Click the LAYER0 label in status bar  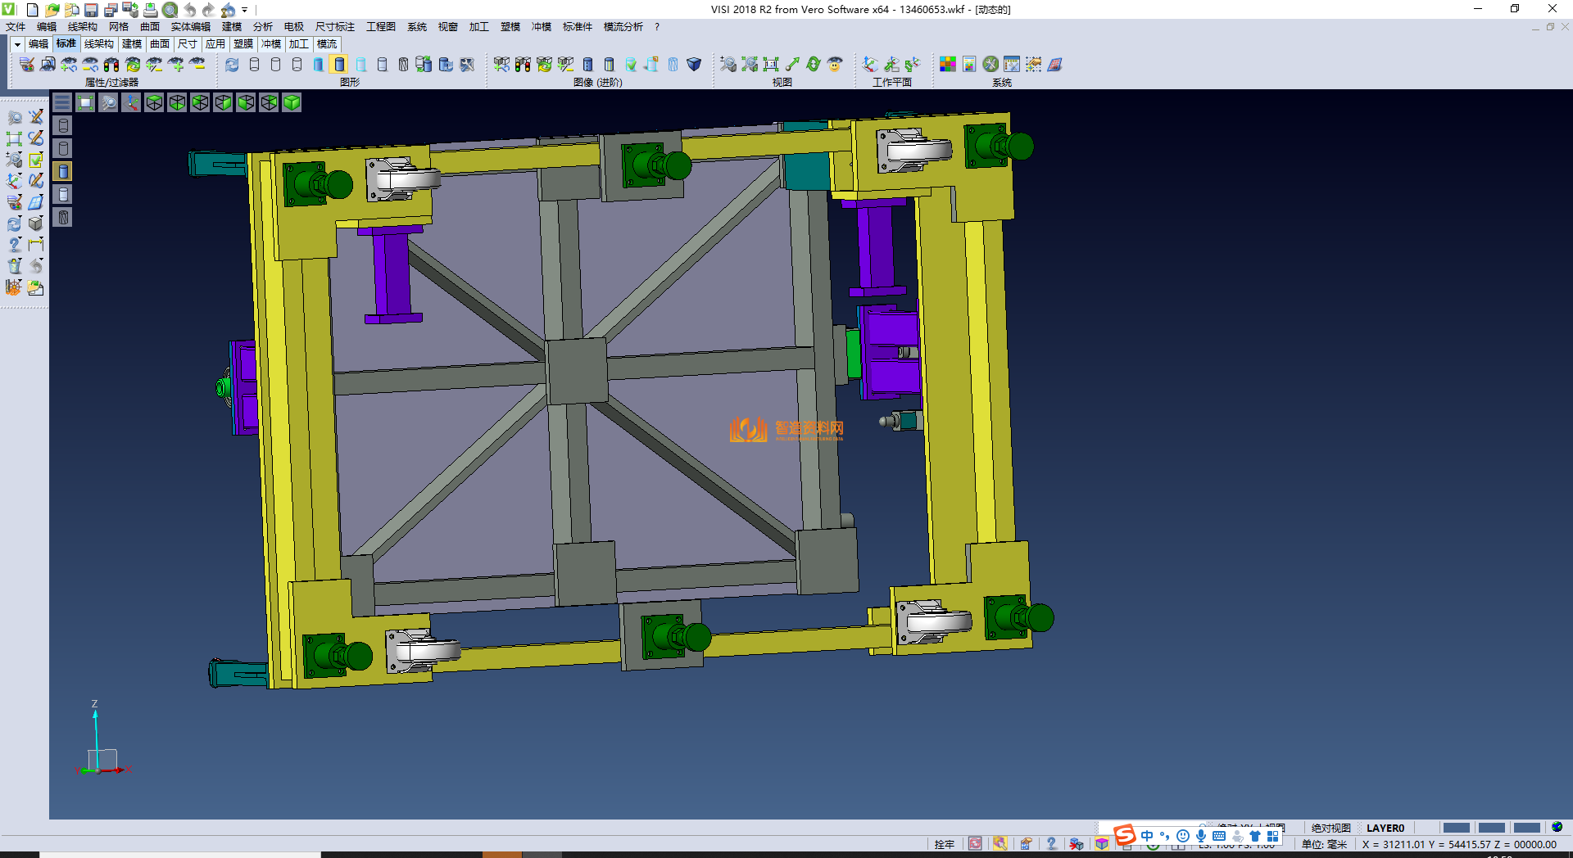1385,828
